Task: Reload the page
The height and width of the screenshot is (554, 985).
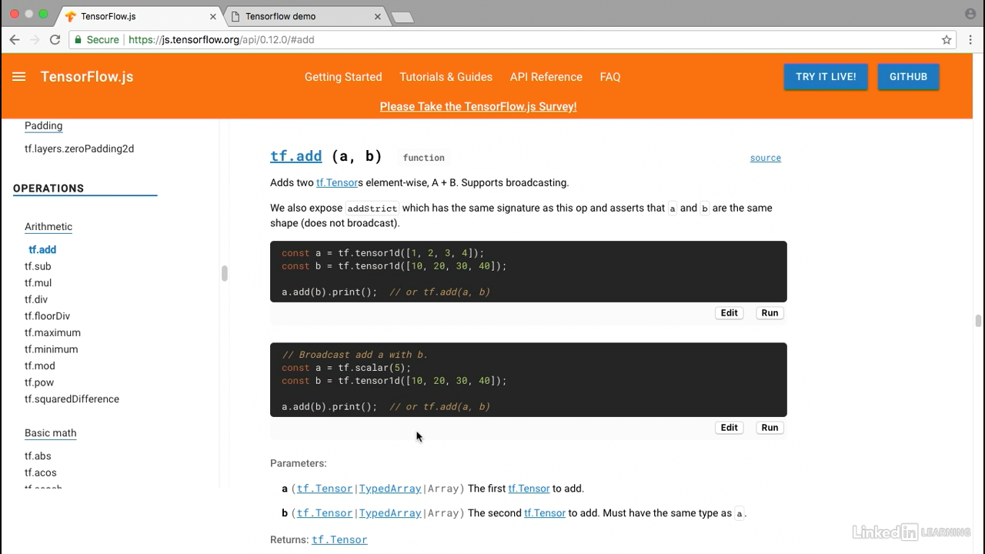Action: (55, 39)
